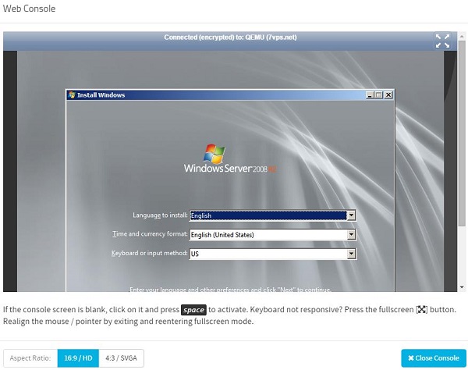Screen dimensions: 468x370
Task: Click the fullscreen arrows icon in console header
Action: [x=442, y=41]
